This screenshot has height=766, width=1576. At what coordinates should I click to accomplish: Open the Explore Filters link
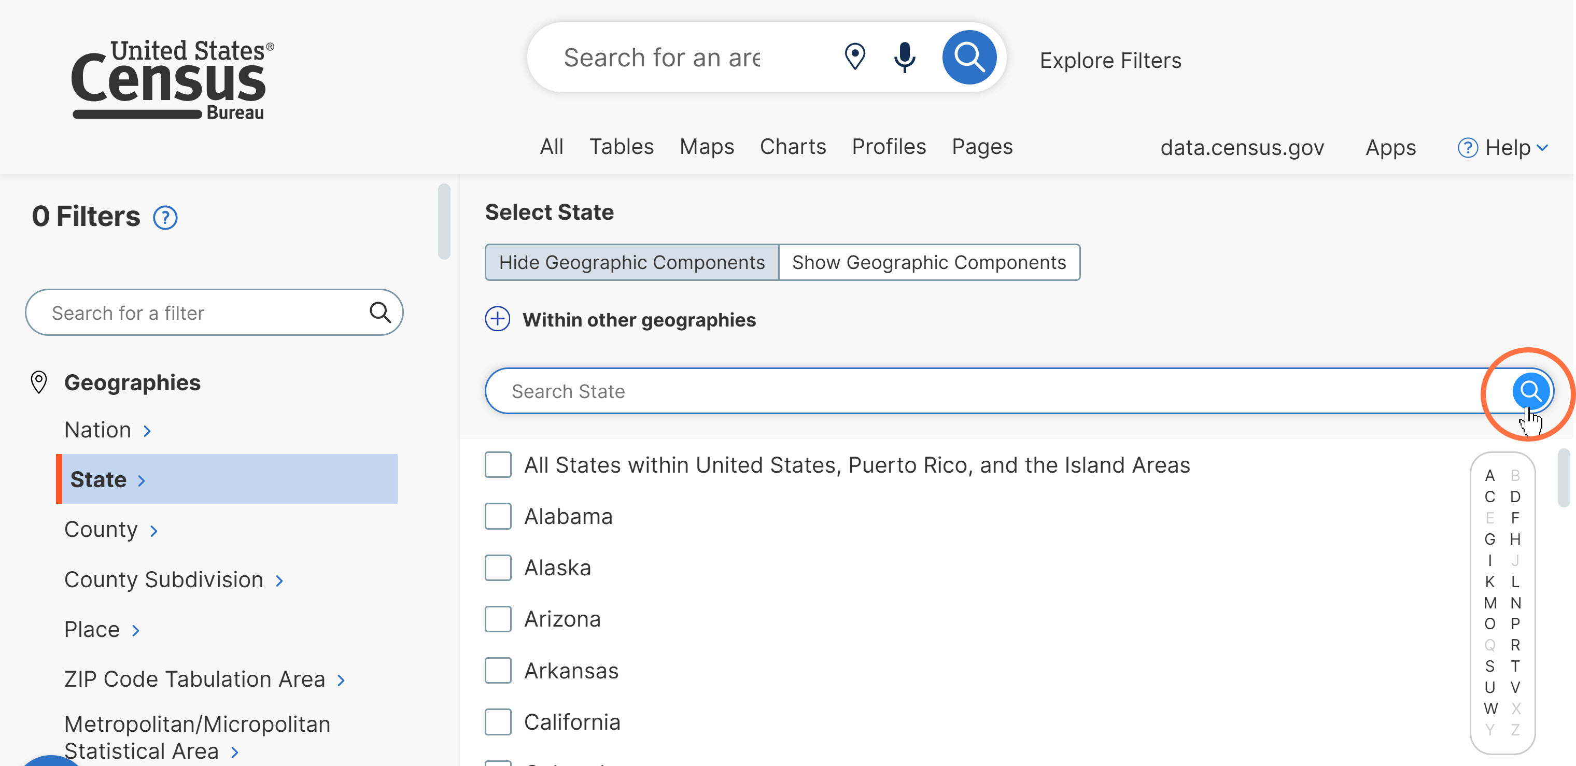[1110, 61]
